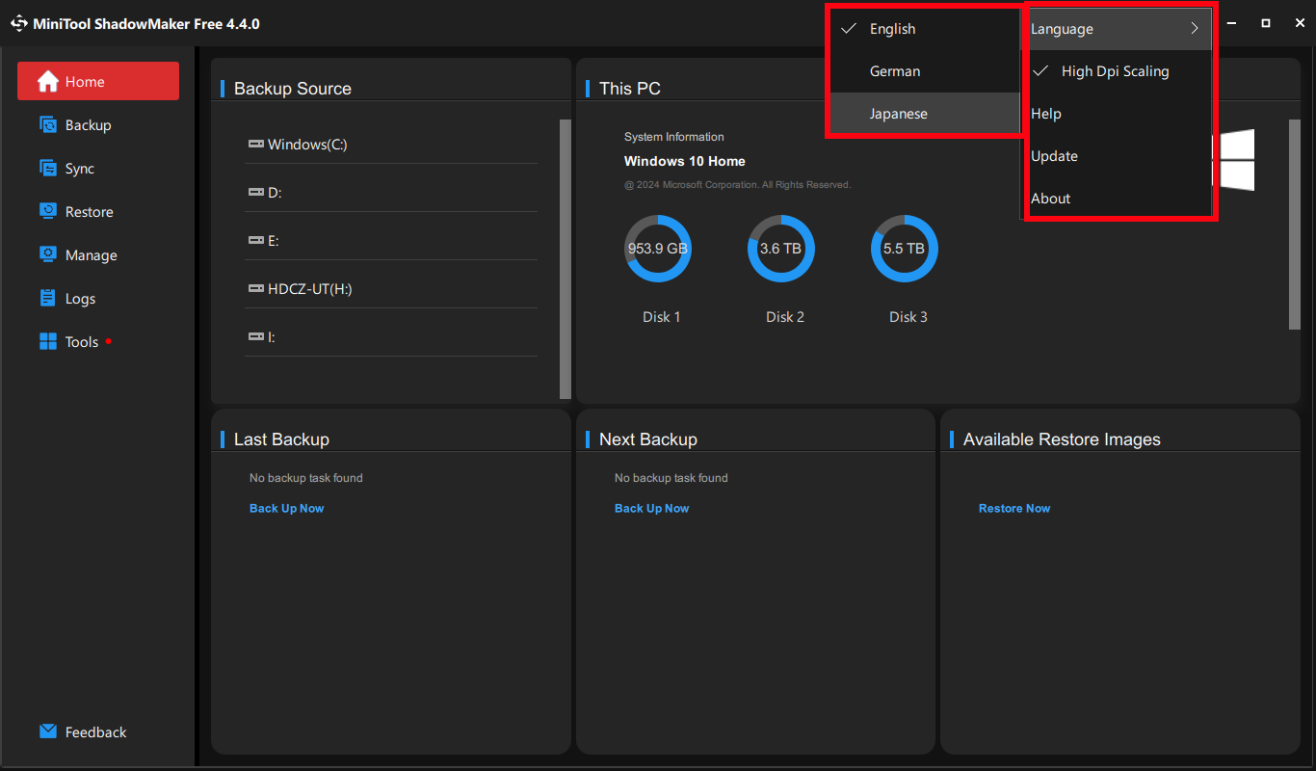Click the Windows(C:) drive icon
The width and height of the screenshot is (1316, 771).
coord(256,144)
